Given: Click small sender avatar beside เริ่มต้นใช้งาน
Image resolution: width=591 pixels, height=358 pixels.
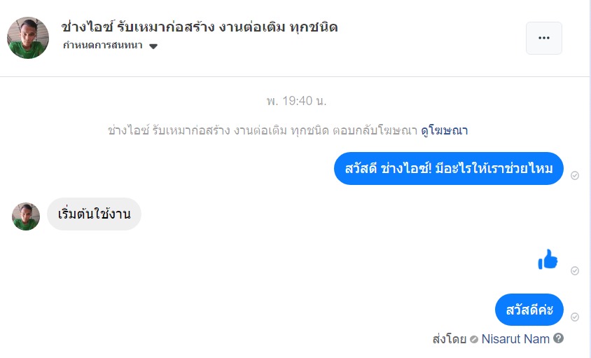Looking at the screenshot, I should pyautogui.click(x=26, y=216).
